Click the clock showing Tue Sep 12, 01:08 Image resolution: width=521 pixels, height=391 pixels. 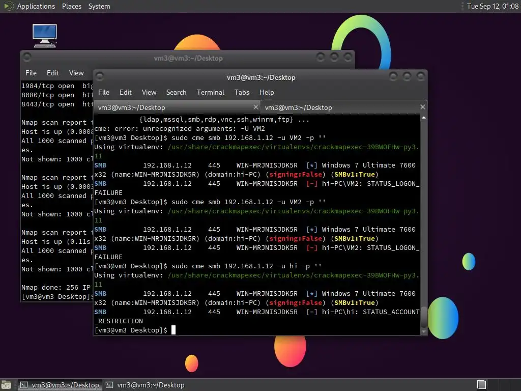coord(493,6)
